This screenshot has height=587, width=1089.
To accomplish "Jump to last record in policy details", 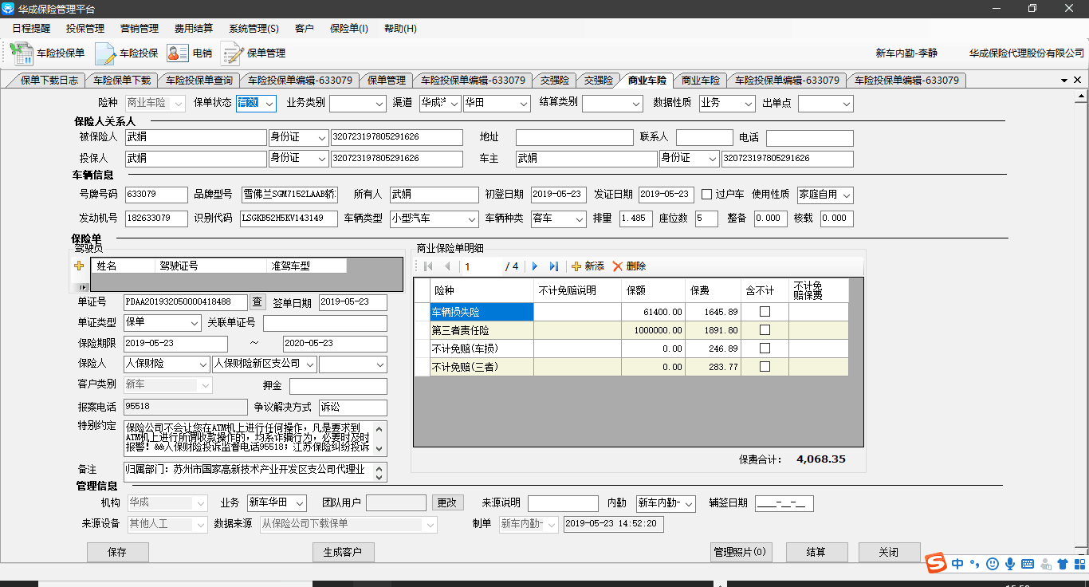I will 554,266.
